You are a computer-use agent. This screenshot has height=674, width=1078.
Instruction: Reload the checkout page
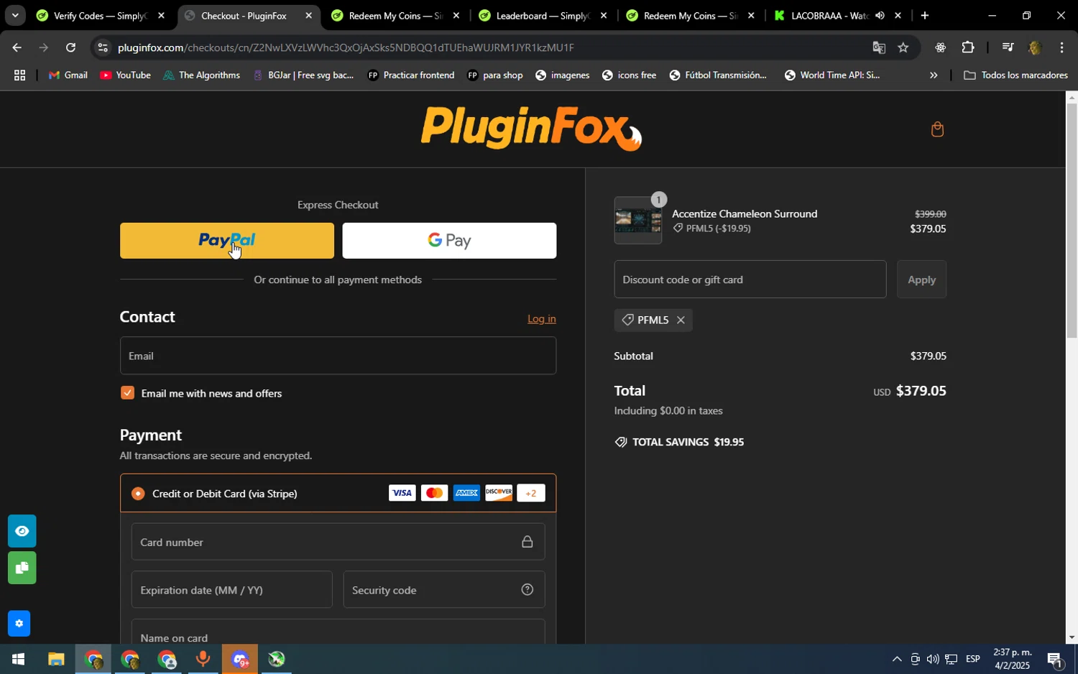tap(70, 47)
